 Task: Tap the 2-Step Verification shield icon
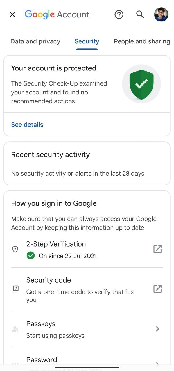(15, 249)
